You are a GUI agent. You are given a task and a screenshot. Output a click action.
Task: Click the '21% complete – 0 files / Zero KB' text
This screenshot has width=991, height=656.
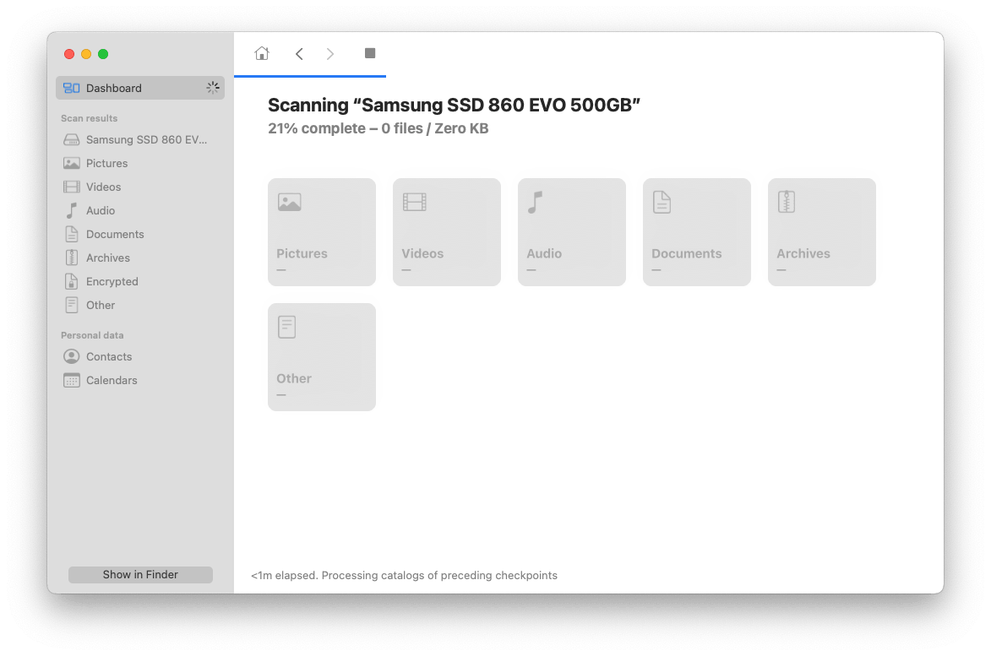coord(378,128)
